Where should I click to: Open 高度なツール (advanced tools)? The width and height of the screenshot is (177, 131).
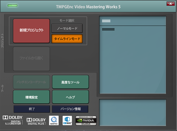pyautogui.click(x=70, y=82)
